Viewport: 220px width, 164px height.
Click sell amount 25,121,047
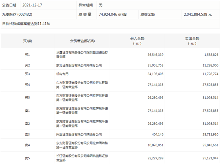210,158
